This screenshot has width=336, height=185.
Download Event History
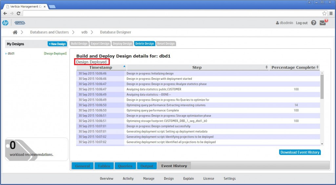pyautogui.click(x=300, y=152)
